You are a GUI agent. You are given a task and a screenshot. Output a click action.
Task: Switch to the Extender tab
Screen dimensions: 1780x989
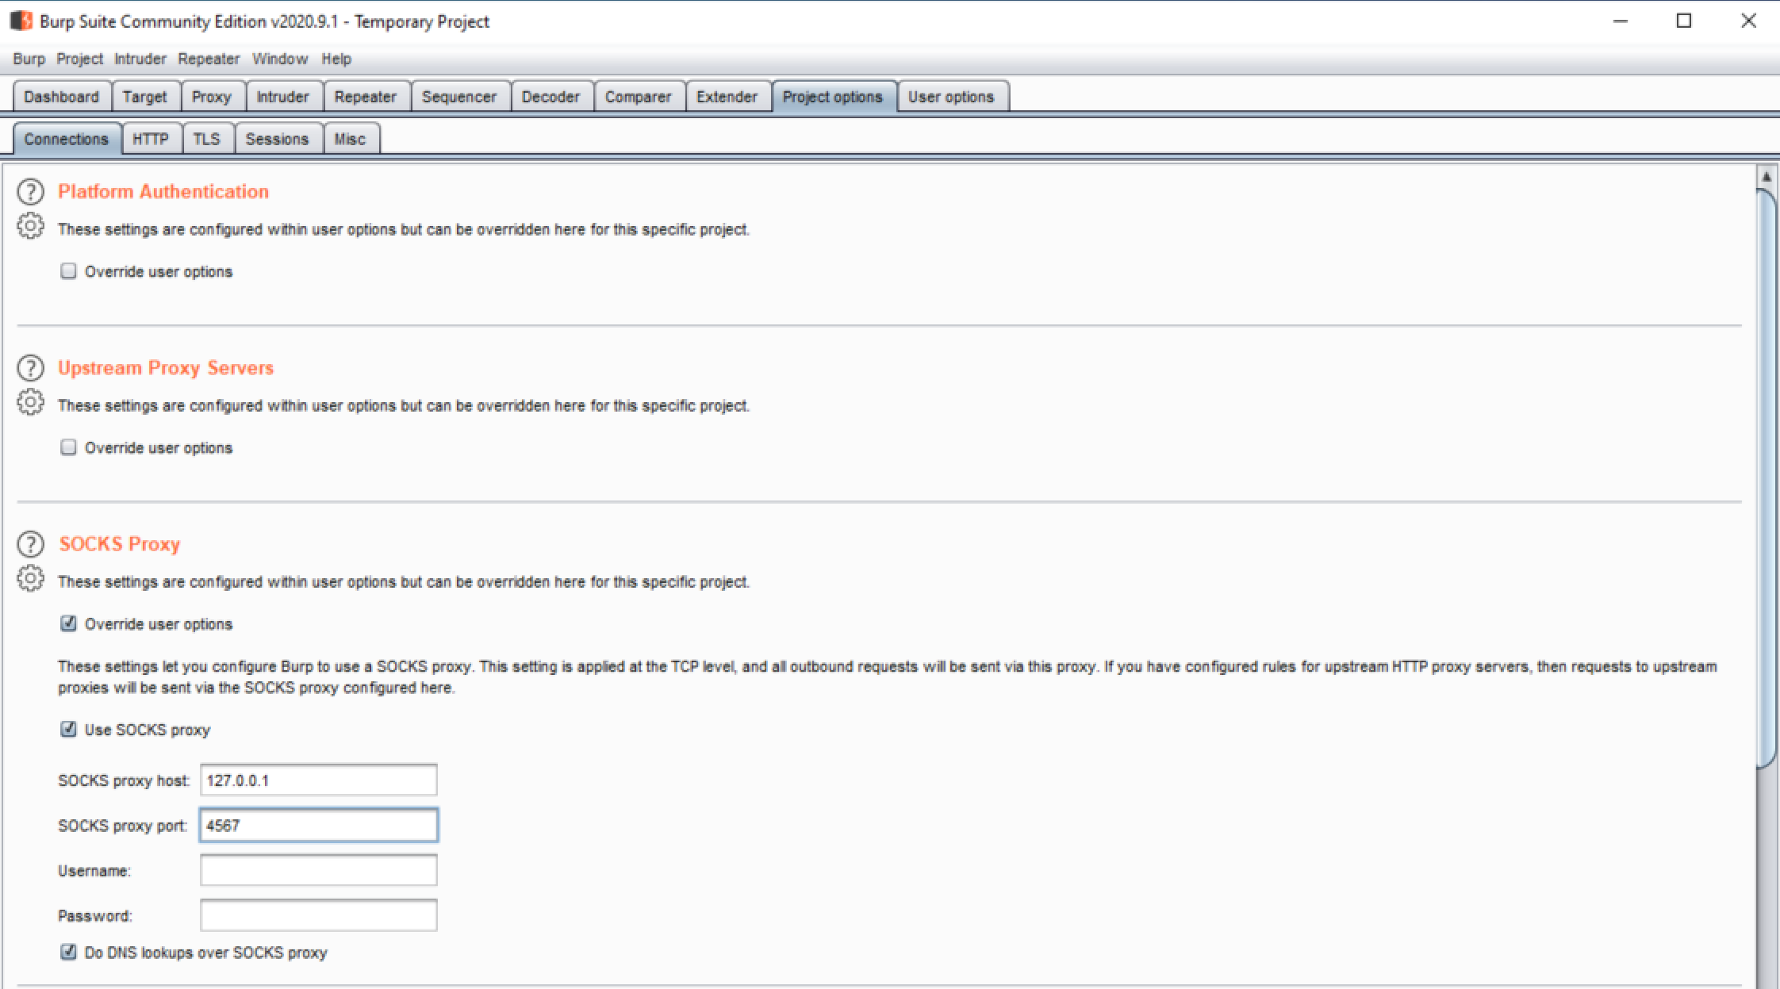pos(727,97)
